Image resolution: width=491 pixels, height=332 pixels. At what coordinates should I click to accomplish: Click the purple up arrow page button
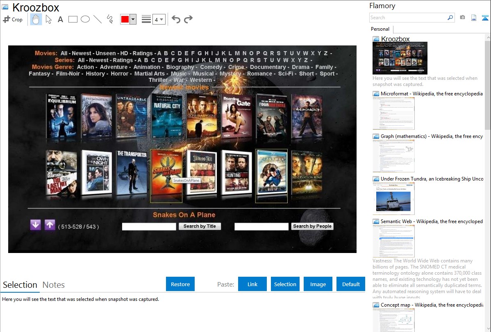pos(50,225)
